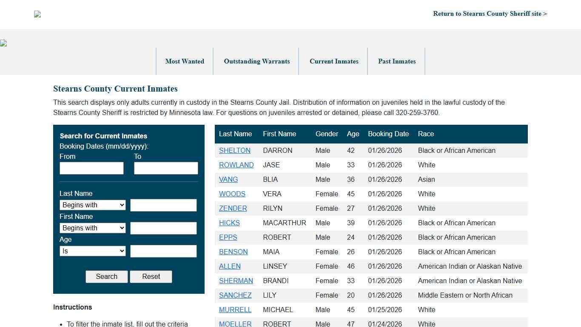This screenshot has width=581, height=327.
Task: Click the To booking date field
Action: click(166, 168)
